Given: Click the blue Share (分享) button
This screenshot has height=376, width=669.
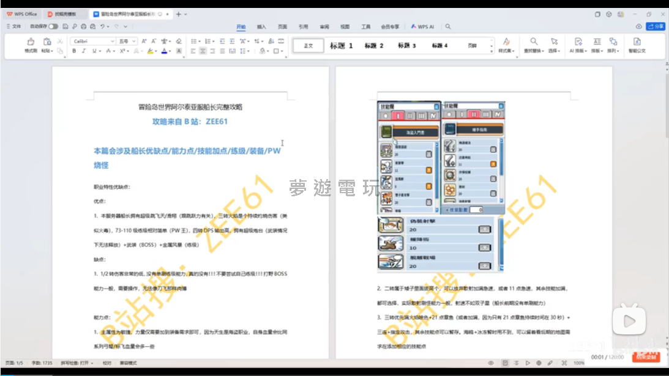Looking at the screenshot, I should click(x=656, y=26).
